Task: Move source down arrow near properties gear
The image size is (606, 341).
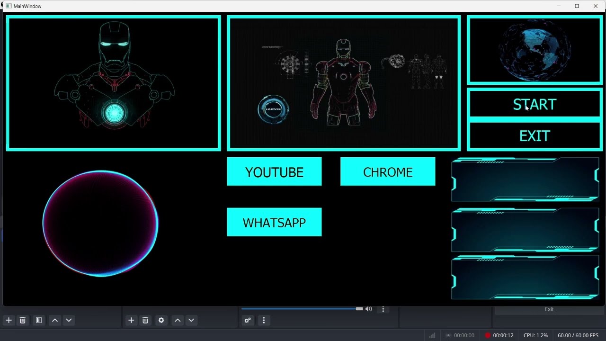Action: click(x=191, y=320)
